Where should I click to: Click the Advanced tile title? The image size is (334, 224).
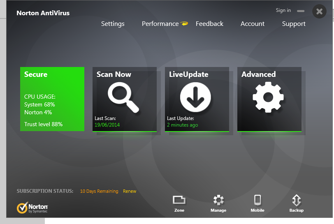point(258,74)
